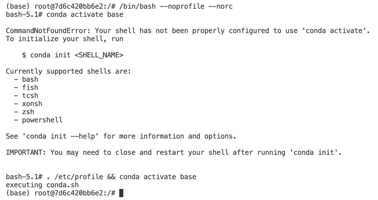Click the <SHELL_NAME> placeholder text
The width and height of the screenshot is (378, 200).
99,55
